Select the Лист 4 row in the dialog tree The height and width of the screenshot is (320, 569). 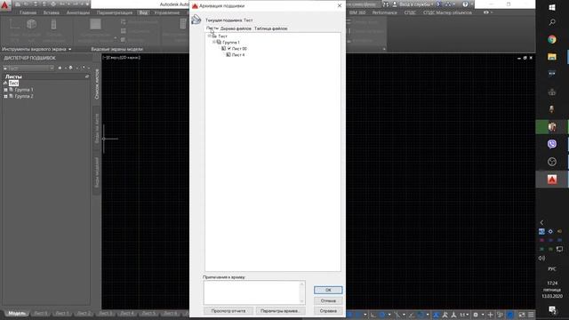tap(238, 55)
